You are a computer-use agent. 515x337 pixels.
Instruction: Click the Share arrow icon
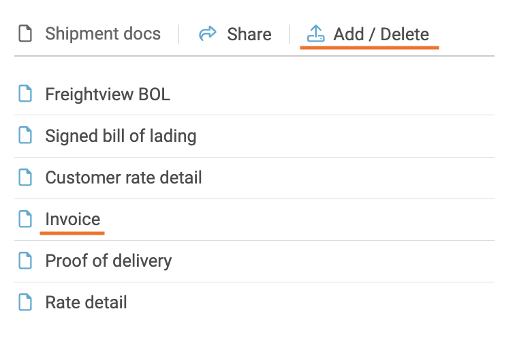pos(207,34)
